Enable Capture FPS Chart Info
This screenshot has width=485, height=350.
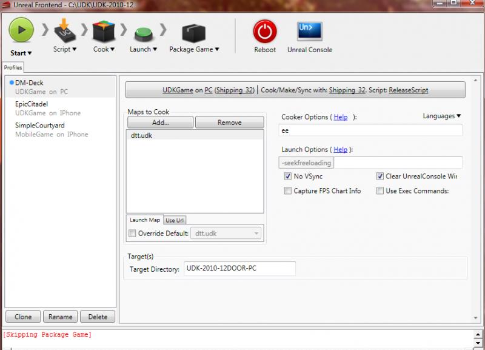[287, 190]
